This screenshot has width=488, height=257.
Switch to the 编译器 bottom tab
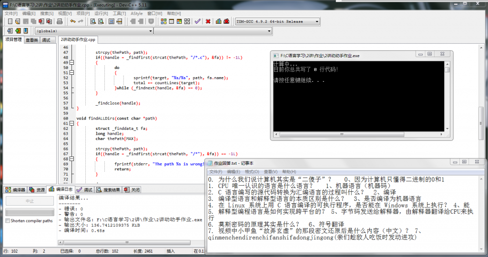tap(15, 189)
